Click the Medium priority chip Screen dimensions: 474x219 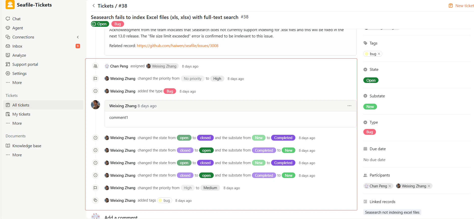click(210, 188)
